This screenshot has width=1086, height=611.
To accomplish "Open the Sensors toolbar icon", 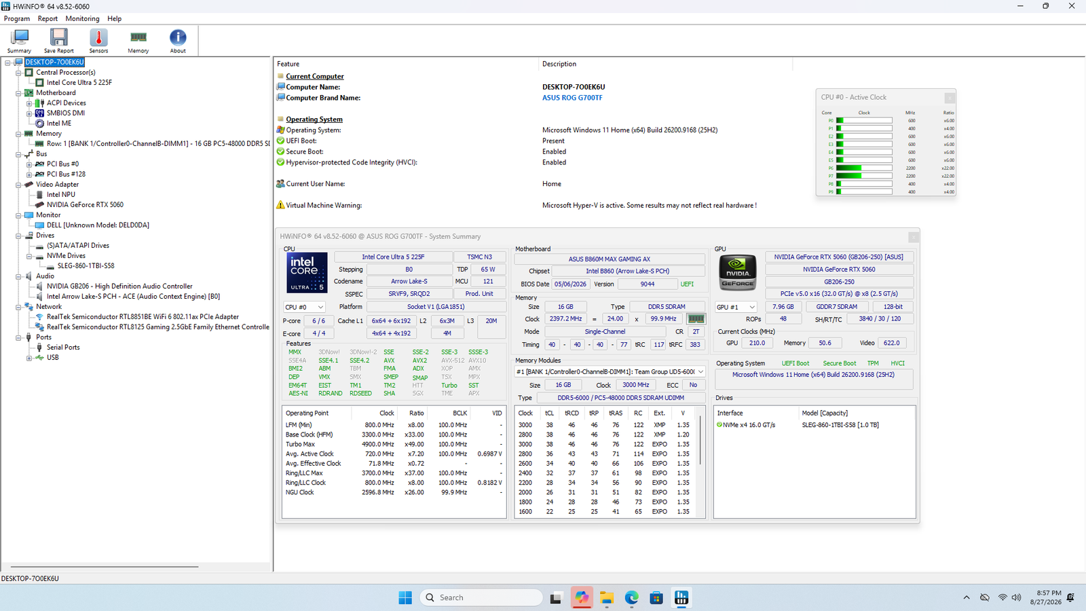I will click(x=98, y=41).
